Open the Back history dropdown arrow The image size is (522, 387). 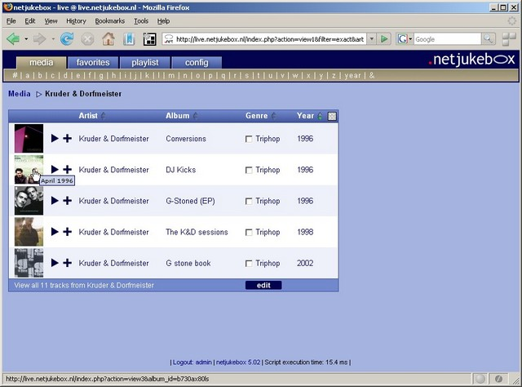(x=26, y=39)
